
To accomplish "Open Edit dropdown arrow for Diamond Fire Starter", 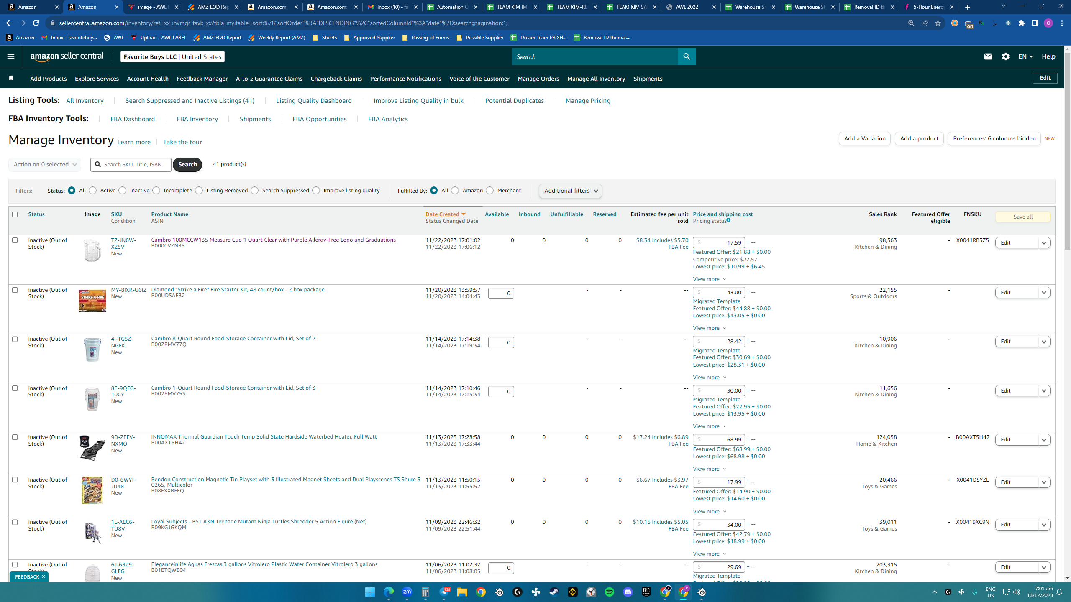I will coord(1044,292).
